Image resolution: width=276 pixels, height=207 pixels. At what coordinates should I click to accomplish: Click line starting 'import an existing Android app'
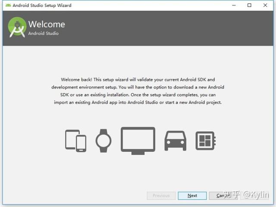(138, 102)
